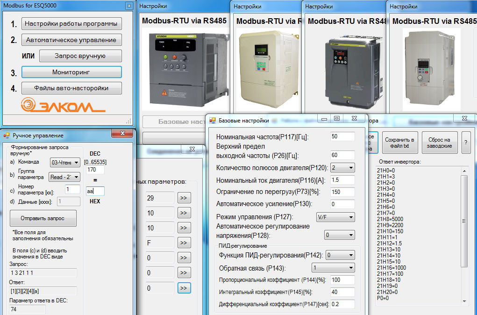477x315 pixels.
Task: Click the Ответ инвертора scrollbar up arrow
Action: click(x=464, y=171)
